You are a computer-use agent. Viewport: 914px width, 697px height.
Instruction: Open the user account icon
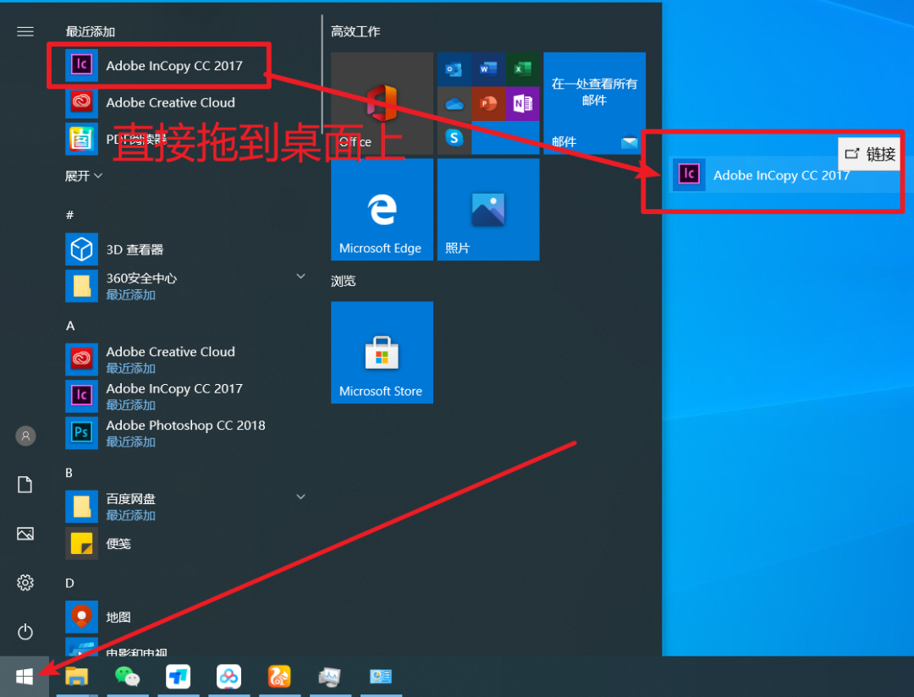coord(25,436)
